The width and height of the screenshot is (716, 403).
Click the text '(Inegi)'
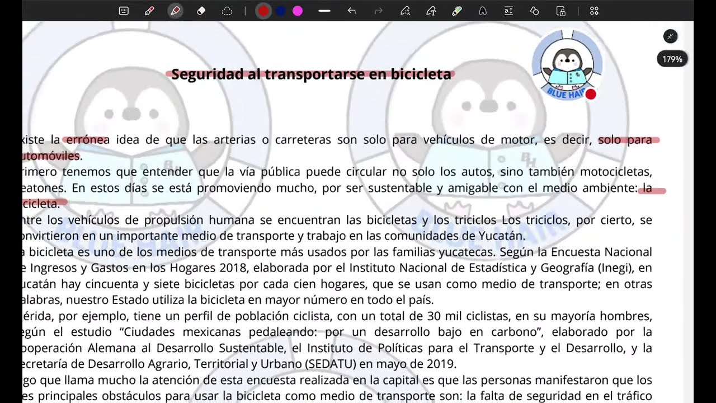click(616, 268)
